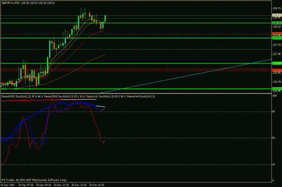Image resolution: width=282 pixels, height=187 pixels.
Task: Click the 228.20 price scale value
Action: click(x=277, y=27)
